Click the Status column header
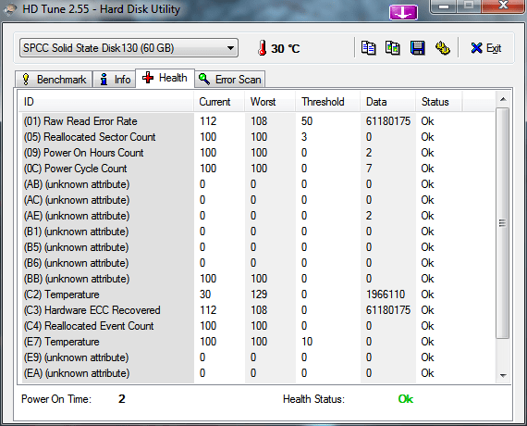The width and height of the screenshot is (527, 426). 439,102
